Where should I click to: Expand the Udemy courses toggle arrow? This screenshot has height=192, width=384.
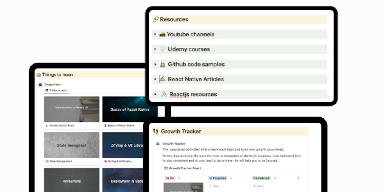tap(155, 49)
